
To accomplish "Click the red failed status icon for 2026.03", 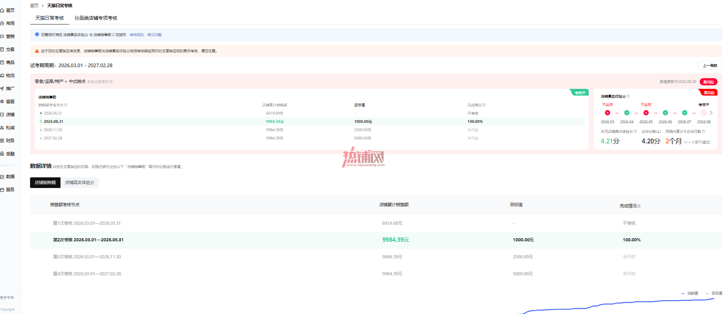I will (608, 113).
